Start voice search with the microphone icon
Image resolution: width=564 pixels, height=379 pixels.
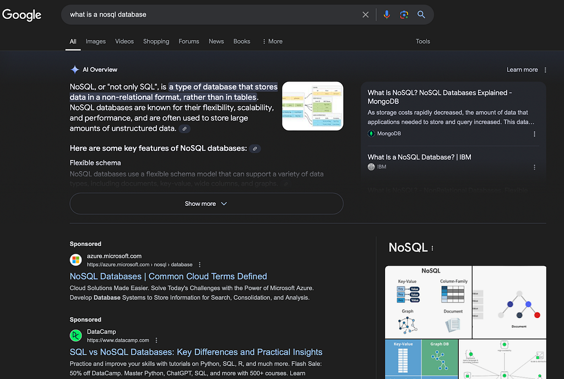point(387,15)
